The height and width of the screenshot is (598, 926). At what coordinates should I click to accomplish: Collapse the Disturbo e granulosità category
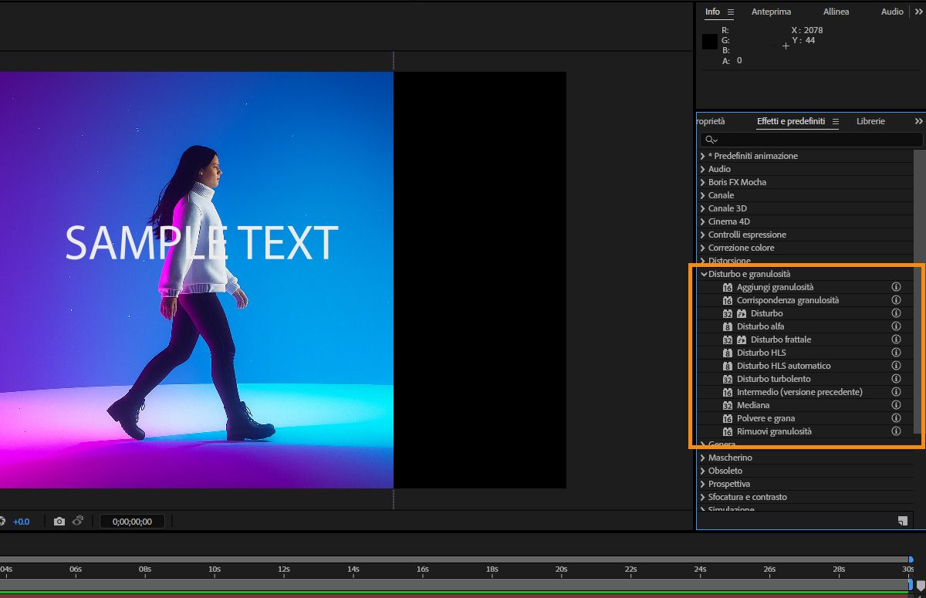(703, 274)
